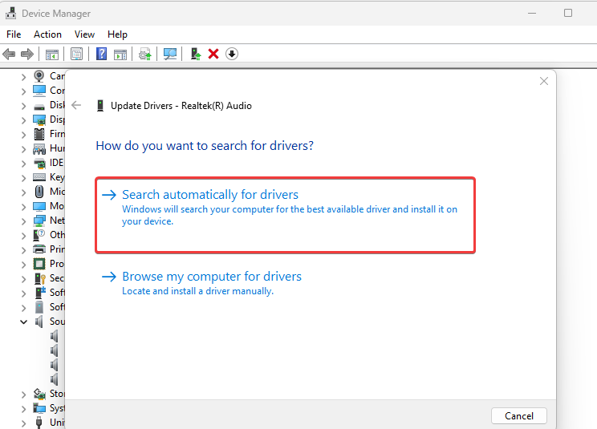Expand the Firmware node chevron
597x429 pixels.
(23, 135)
